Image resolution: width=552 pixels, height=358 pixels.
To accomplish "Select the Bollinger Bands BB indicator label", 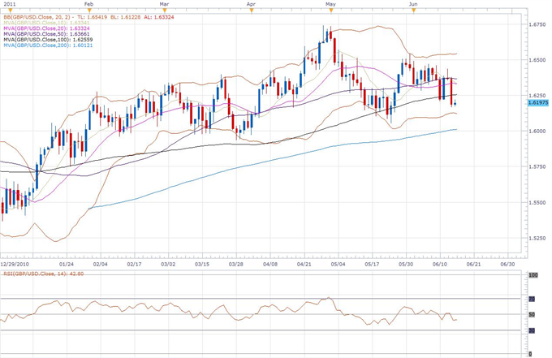I will 88,17.
